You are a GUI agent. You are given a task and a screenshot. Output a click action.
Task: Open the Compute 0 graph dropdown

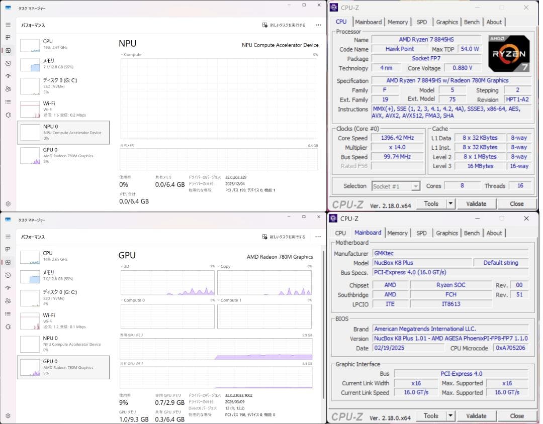[x=122, y=300]
